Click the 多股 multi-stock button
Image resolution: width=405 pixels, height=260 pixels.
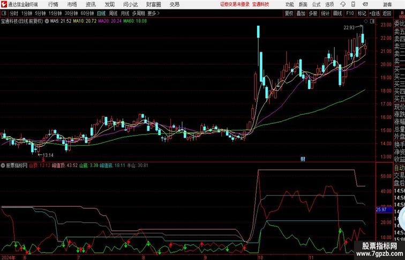[x=313, y=13]
